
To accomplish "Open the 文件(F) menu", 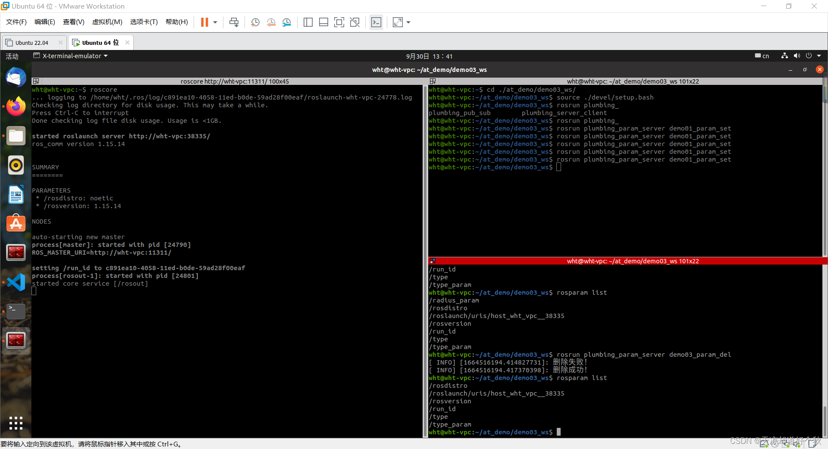I will pyautogui.click(x=16, y=22).
